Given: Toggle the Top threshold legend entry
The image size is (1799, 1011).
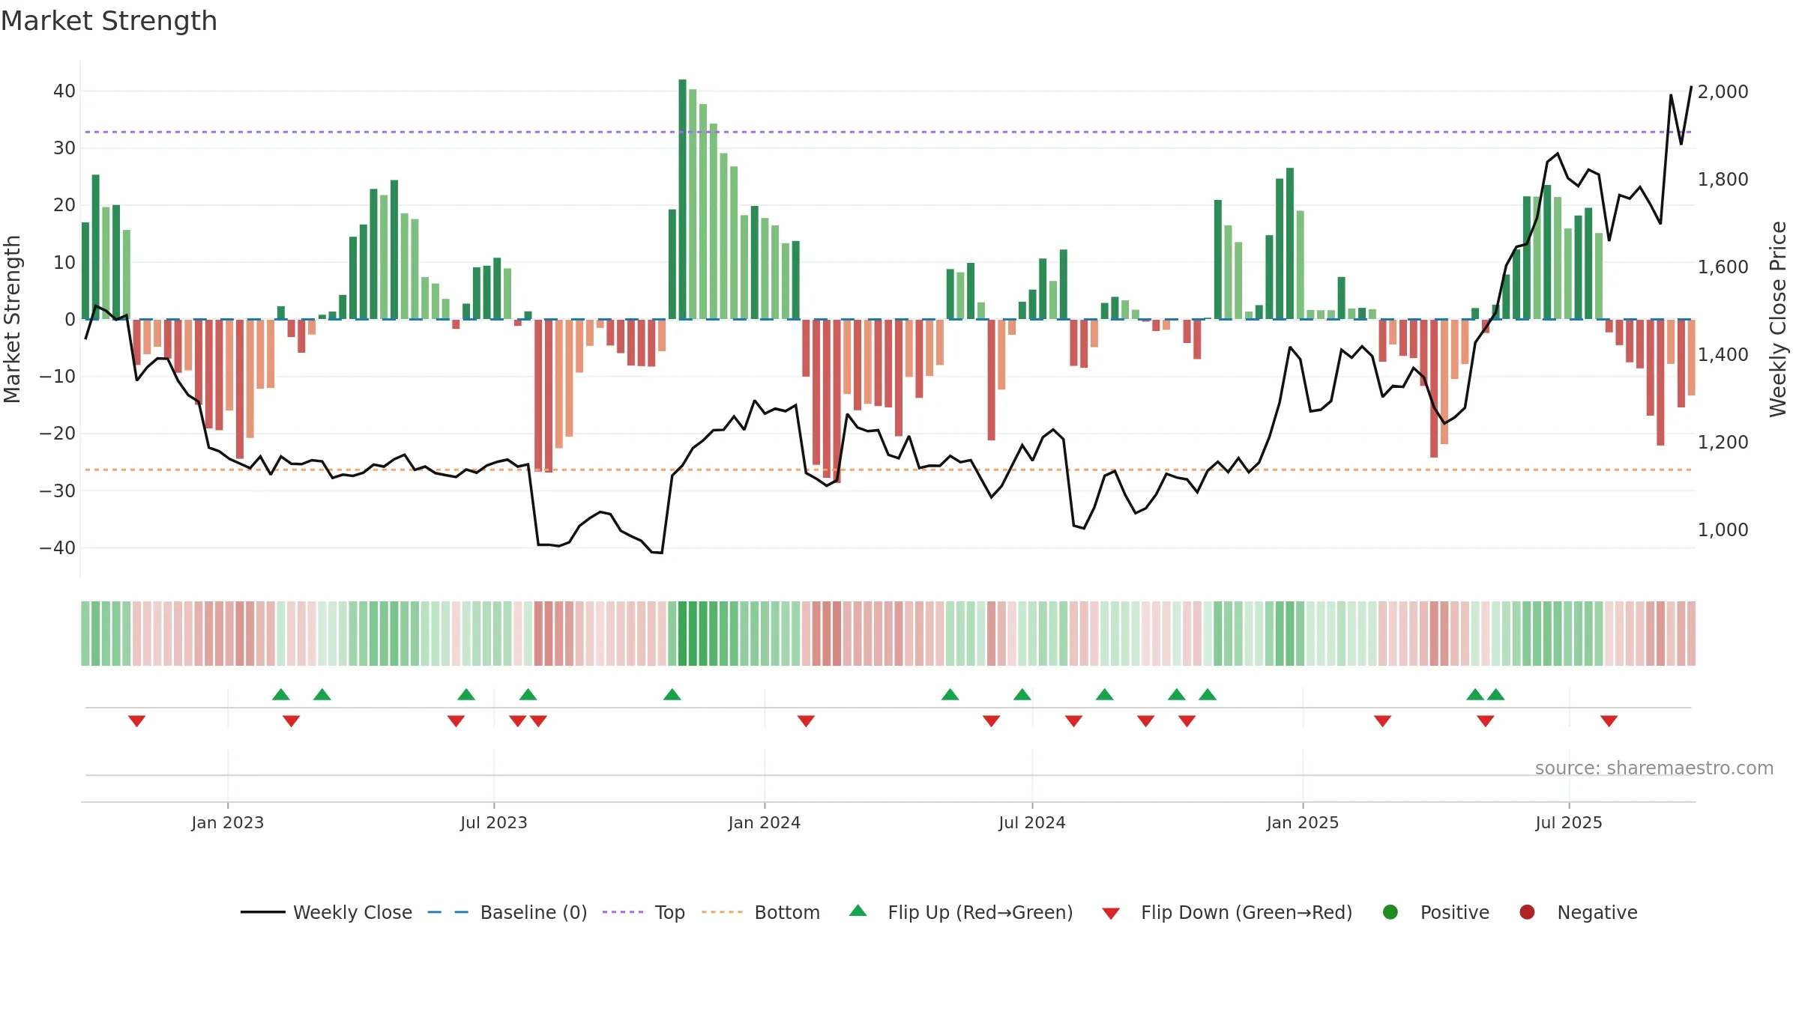Looking at the screenshot, I should (644, 912).
